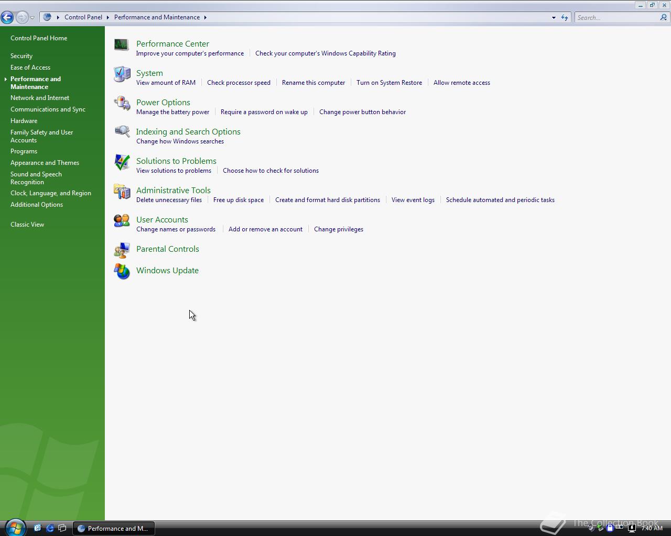This screenshot has height=536, width=671.
Task: Click the Parental Controls icon
Action: (122, 250)
